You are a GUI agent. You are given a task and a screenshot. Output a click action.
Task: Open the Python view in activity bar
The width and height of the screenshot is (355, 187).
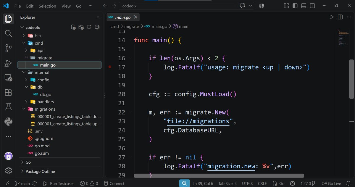(x=8, y=121)
